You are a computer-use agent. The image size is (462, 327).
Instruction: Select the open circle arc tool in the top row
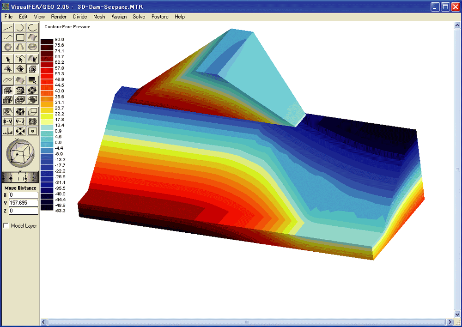pyautogui.click(x=32, y=28)
